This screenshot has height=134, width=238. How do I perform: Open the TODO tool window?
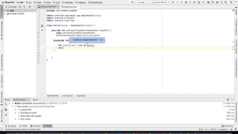point(23,126)
